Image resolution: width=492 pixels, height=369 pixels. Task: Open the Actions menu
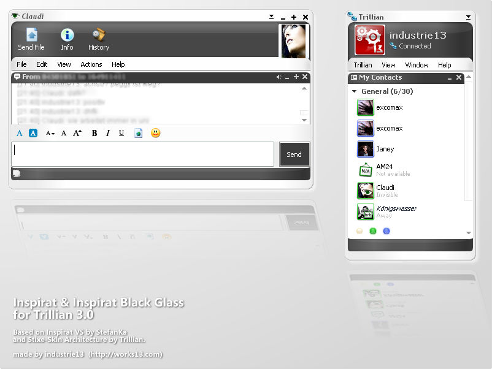[x=91, y=64]
